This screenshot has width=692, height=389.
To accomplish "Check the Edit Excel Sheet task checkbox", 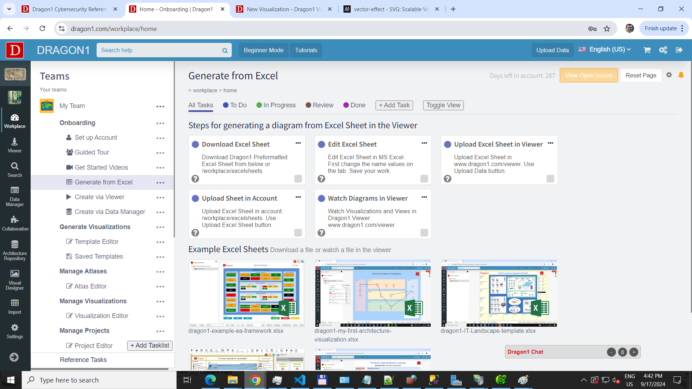I will (x=424, y=179).
